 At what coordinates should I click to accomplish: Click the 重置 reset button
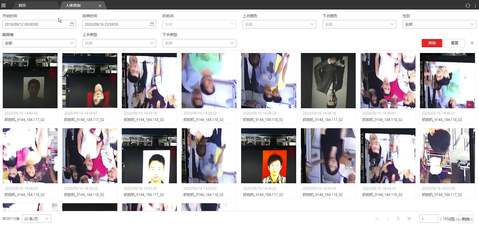[x=454, y=43]
